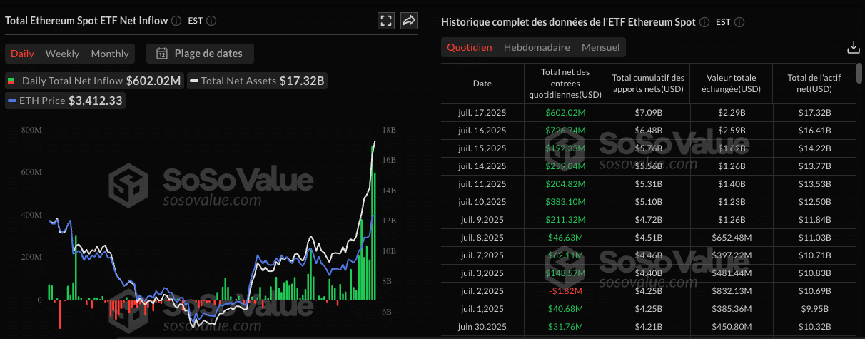Click the $7.09B cumulative cell

click(648, 113)
